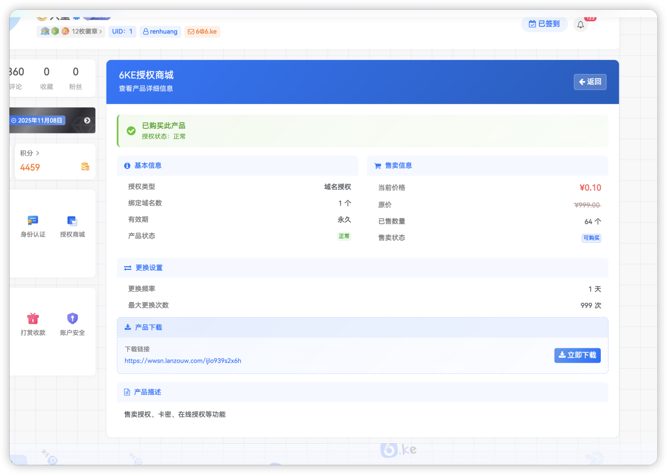Click the coins icon beside points 4459
667x474 pixels.
[85, 167]
